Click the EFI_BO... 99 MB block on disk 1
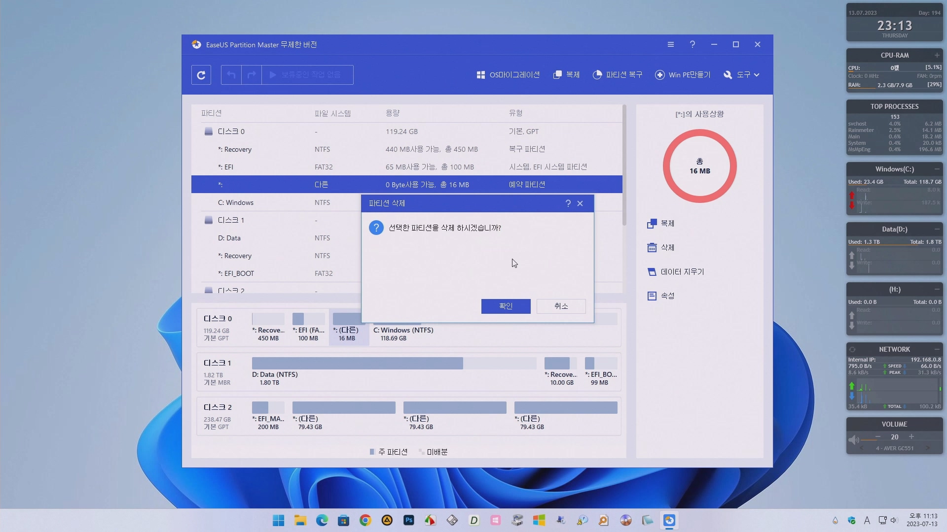Image resolution: width=947 pixels, height=532 pixels. point(601,371)
